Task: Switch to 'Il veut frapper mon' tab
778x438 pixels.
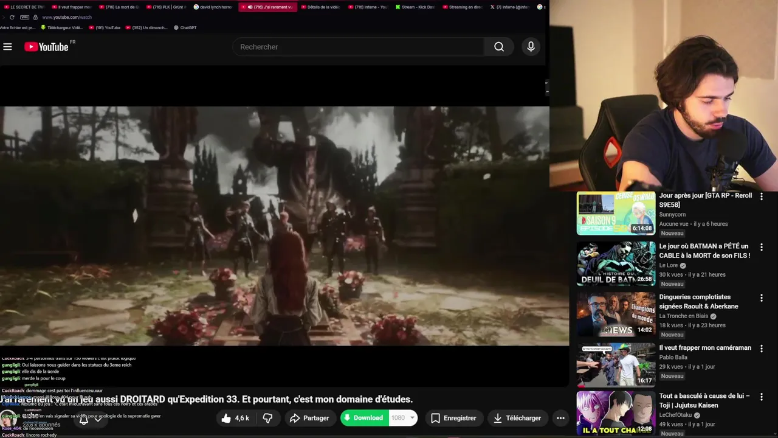Action: tap(72, 7)
